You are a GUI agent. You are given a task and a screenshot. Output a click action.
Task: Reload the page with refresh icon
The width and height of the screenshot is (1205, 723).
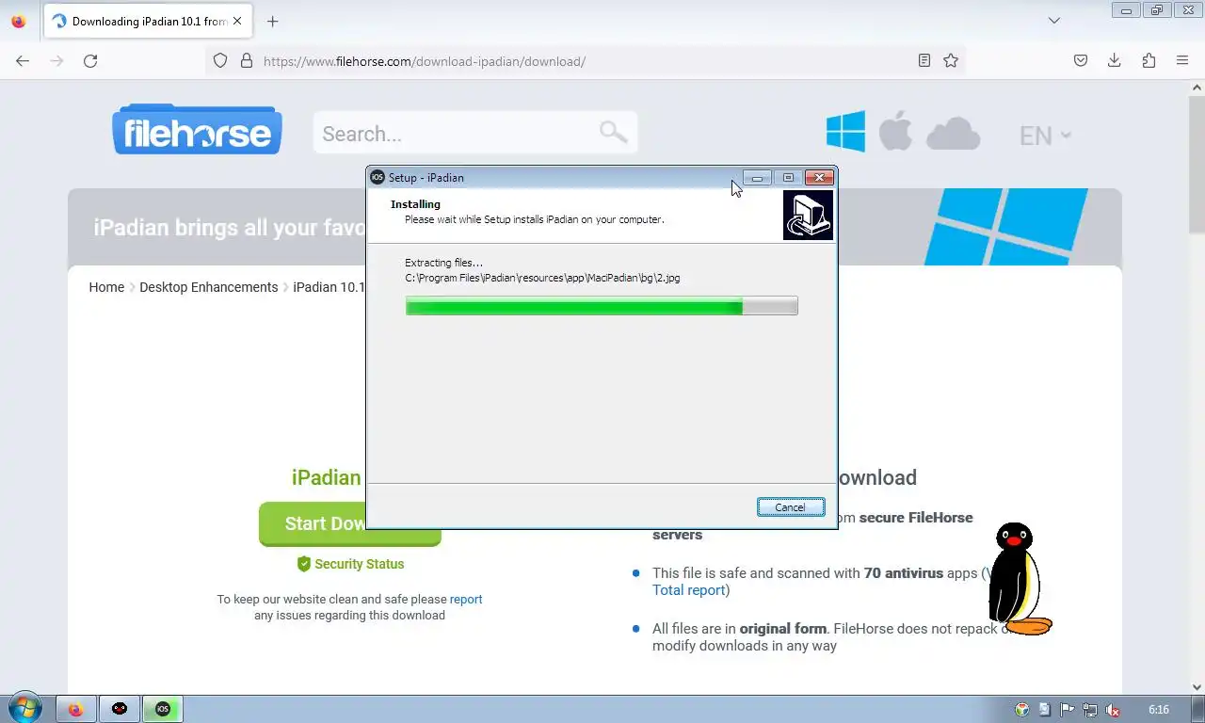pos(90,61)
